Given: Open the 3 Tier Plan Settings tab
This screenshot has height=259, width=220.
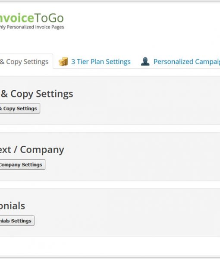Looking at the screenshot, I should coord(94,61).
